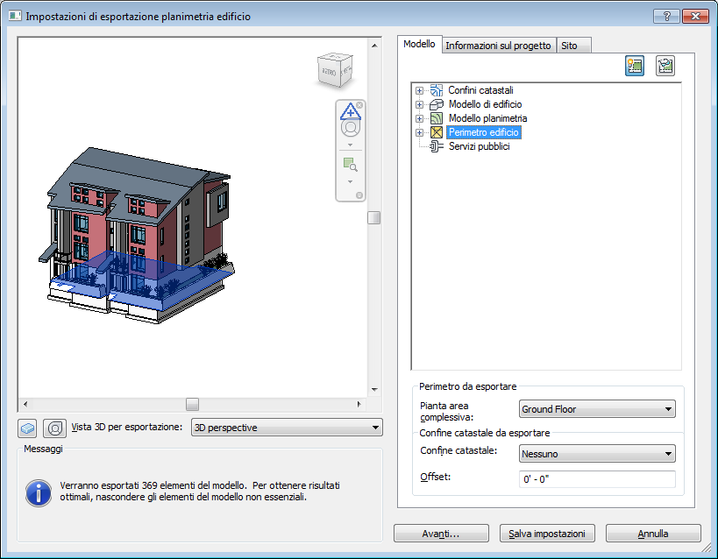The width and height of the screenshot is (718, 559).
Task: Click the navigation wheel icon in the preview
Action: coord(351,128)
